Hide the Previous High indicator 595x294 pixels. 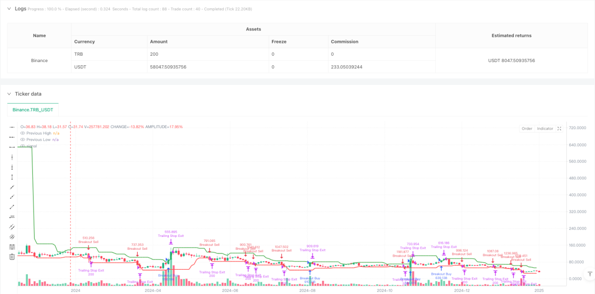[x=23, y=133]
